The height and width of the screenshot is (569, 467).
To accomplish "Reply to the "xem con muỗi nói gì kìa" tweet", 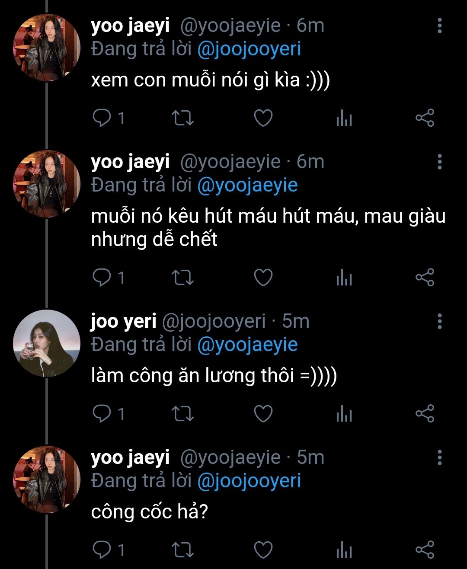I will pyautogui.click(x=102, y=118).
